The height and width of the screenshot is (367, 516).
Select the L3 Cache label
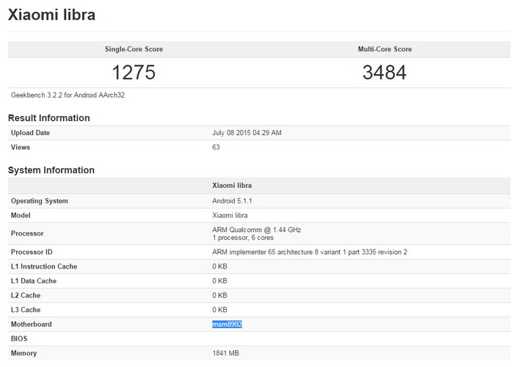pos(26,310)
